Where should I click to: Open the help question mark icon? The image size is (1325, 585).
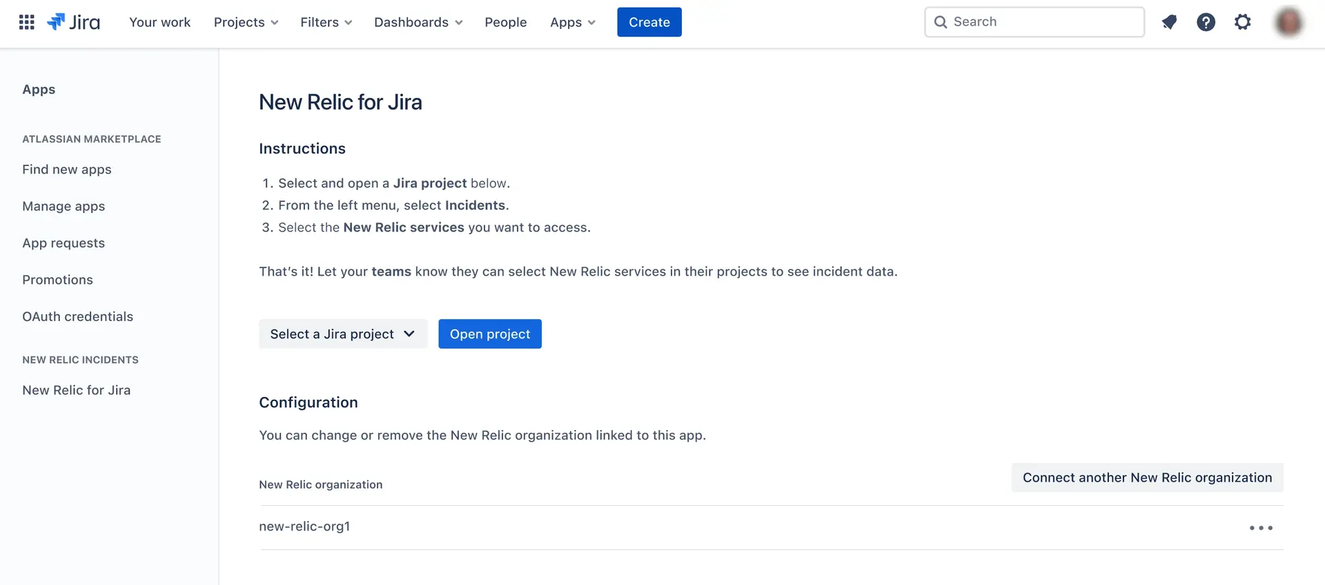1206,22
